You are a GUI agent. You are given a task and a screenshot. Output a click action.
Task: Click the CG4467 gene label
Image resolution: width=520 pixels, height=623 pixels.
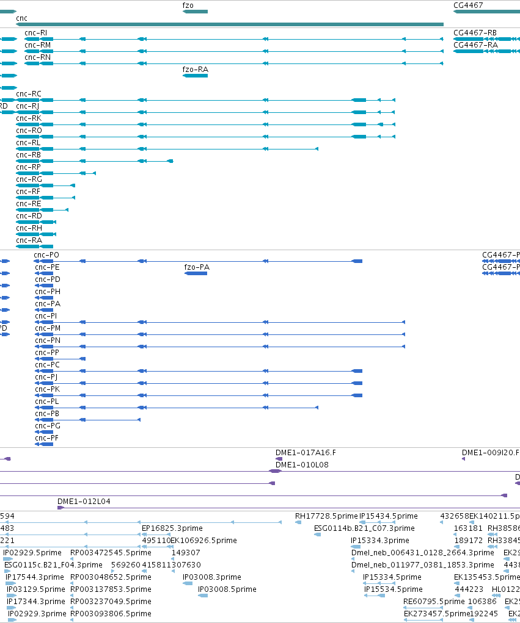[468, 5]
